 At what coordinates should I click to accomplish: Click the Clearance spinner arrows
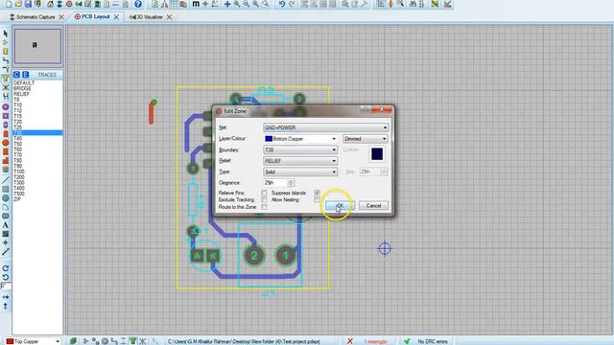291,183
